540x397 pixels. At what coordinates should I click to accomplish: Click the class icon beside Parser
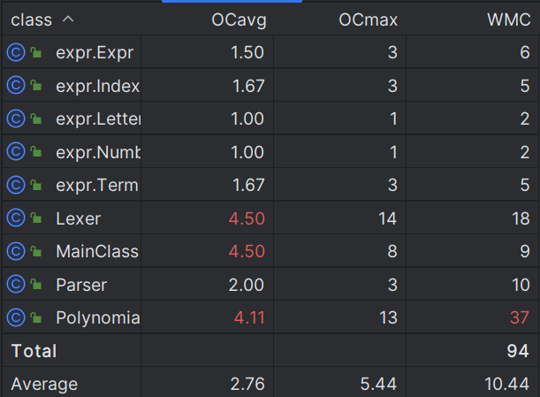point(16,285)
